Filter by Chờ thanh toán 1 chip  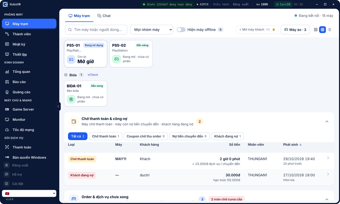tap(105, 136)
